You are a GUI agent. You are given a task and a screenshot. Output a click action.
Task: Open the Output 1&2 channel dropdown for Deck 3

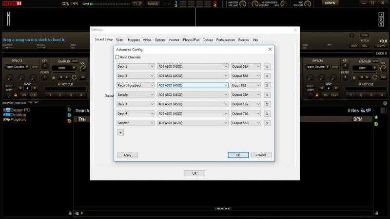(246, 104)
